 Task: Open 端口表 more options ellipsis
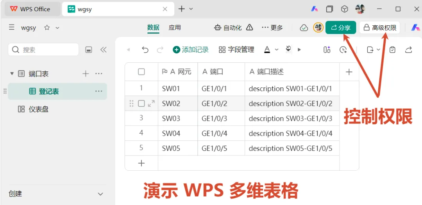pos(99,74)
